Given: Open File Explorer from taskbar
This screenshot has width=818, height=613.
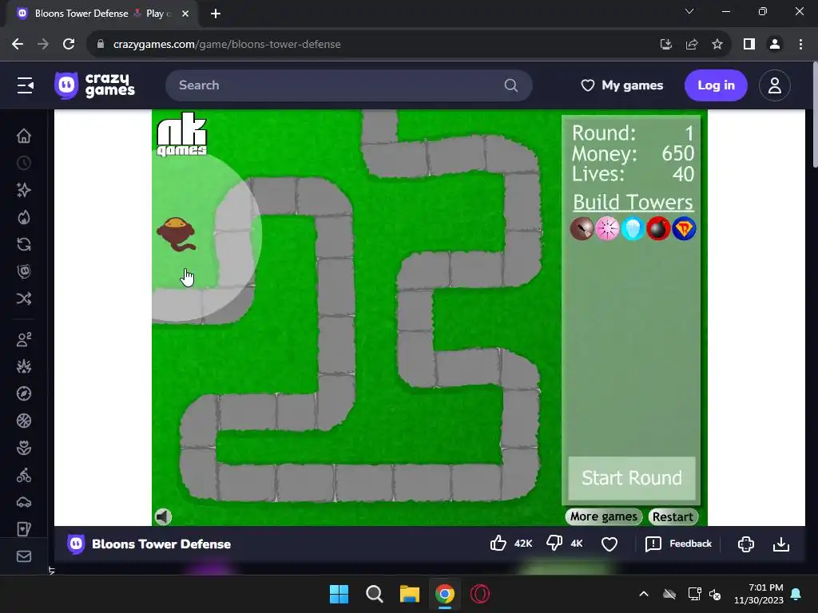Looking at the screenshot, I should click(410, 594).
